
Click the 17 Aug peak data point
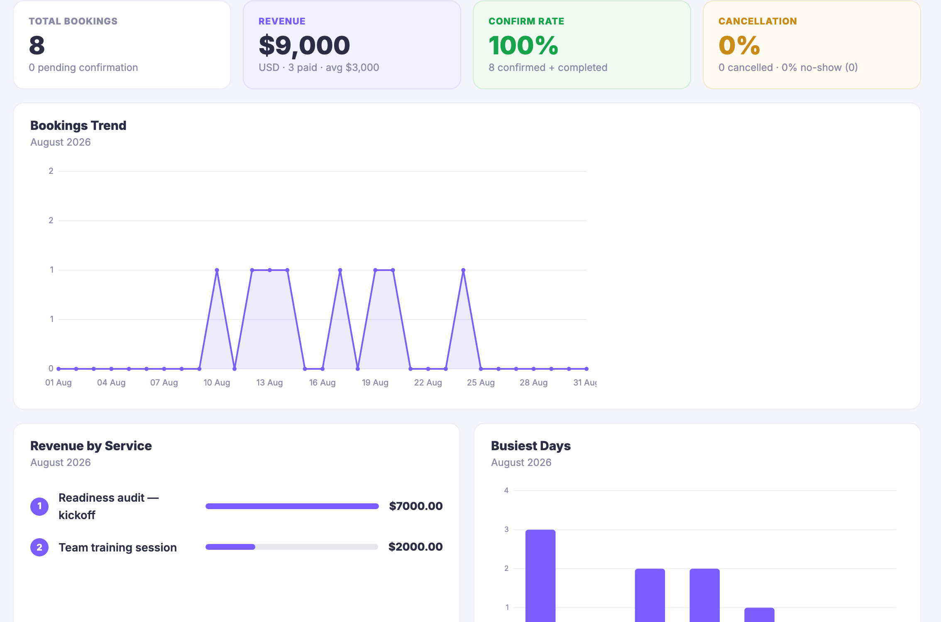point(340,270)
